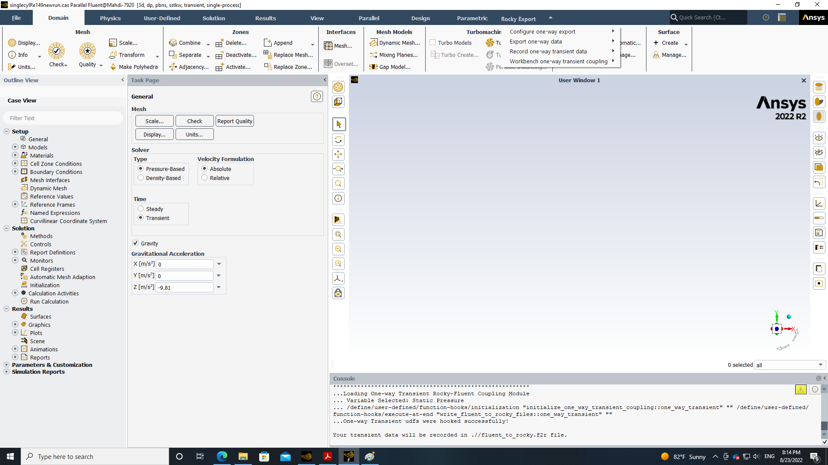Select the rotate view tool
This screenshot has width=828, height=465.
(339, 139)
